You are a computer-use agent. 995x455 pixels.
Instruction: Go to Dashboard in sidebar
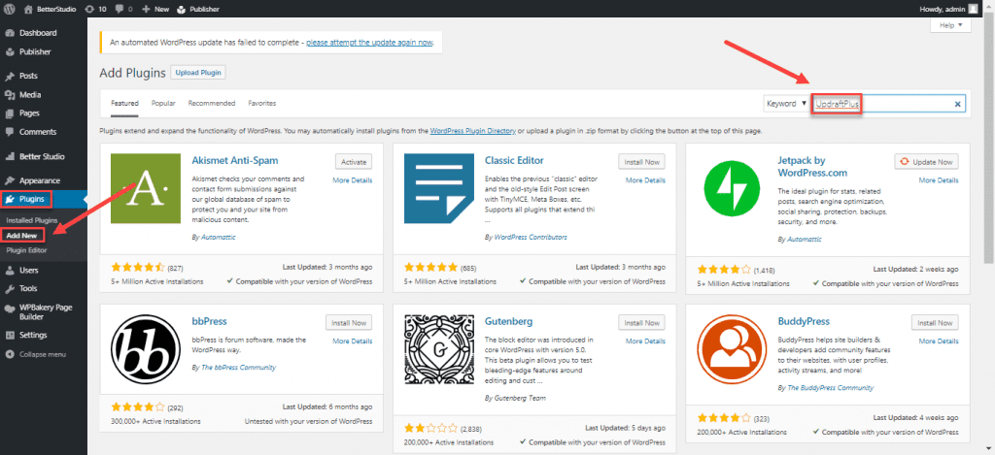click(38, 33)
